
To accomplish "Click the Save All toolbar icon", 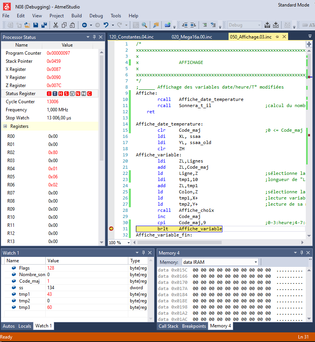I will pos(44,25).
